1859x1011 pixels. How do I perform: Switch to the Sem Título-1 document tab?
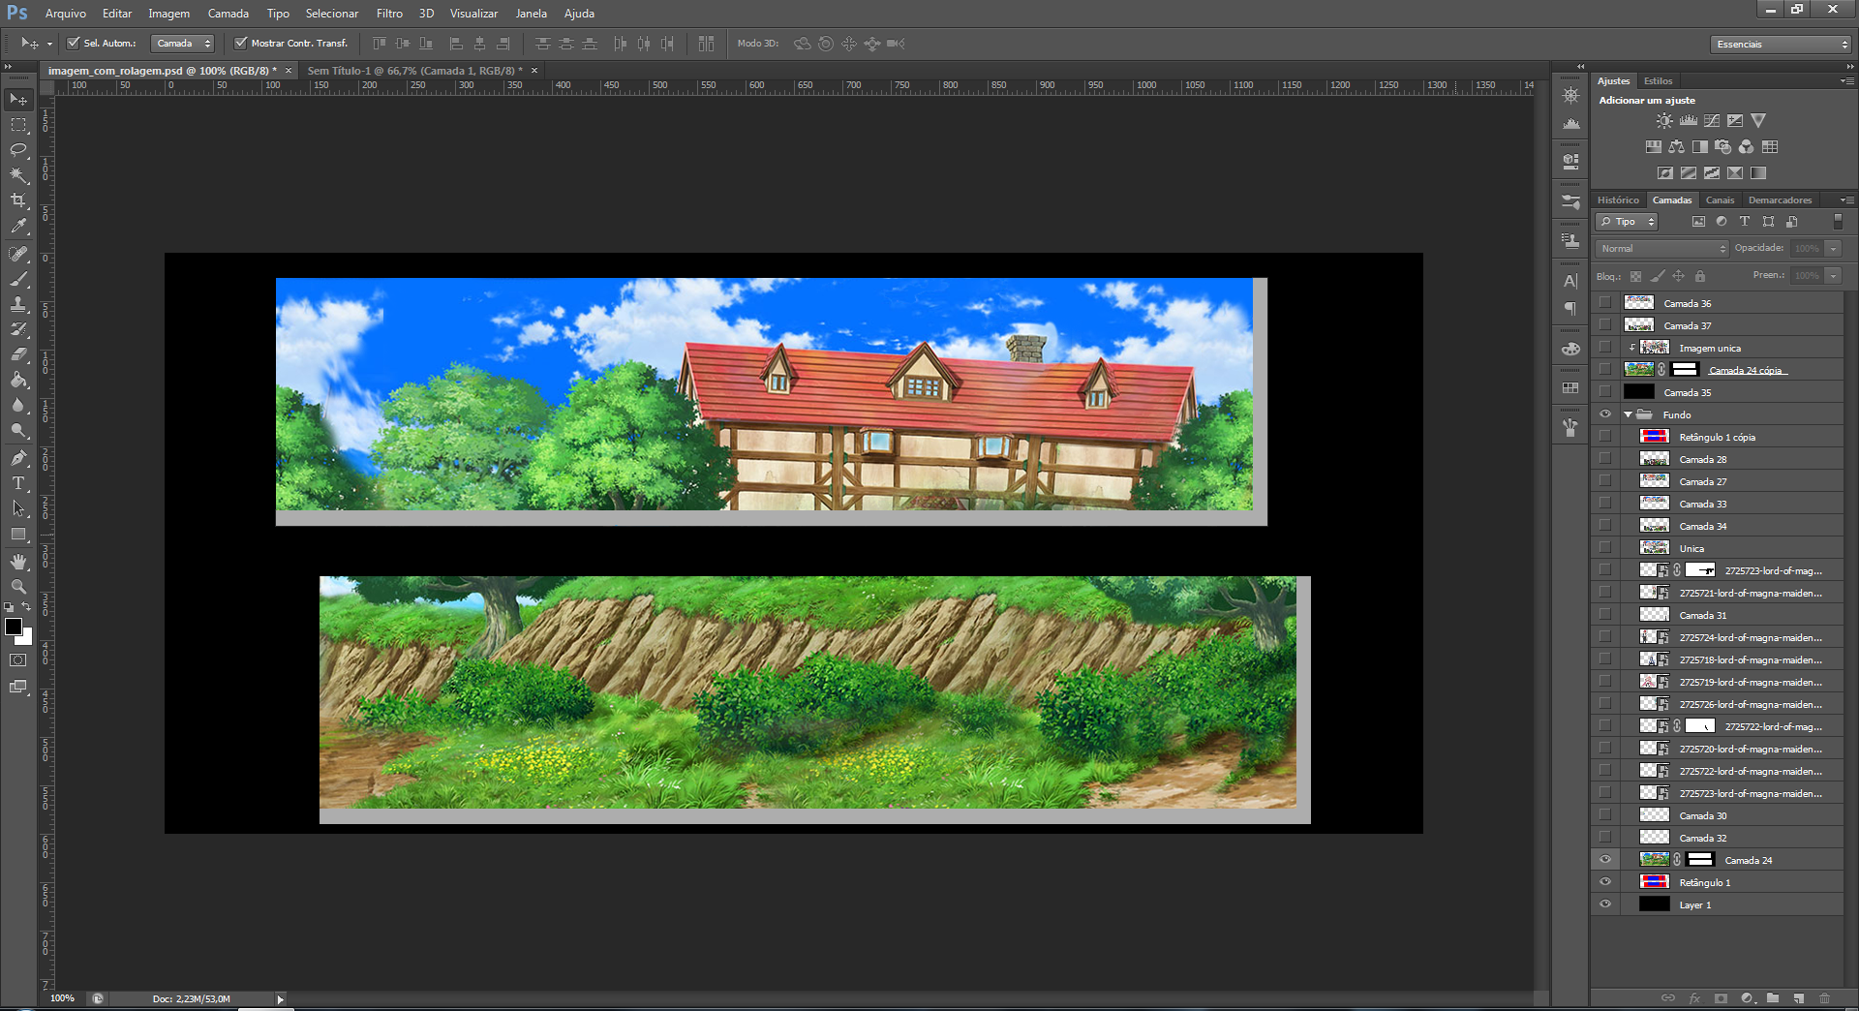[413, 71]
